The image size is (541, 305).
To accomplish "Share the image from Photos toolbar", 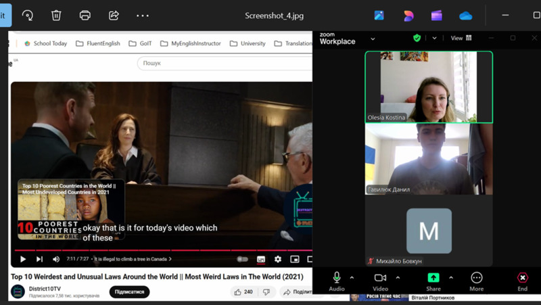I will click(114, 16).
